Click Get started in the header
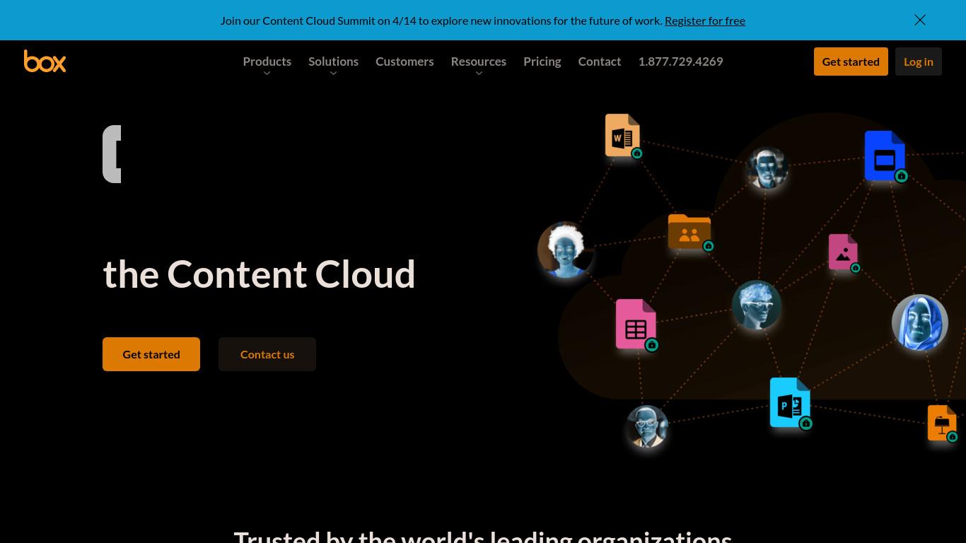 coord(851,62)
